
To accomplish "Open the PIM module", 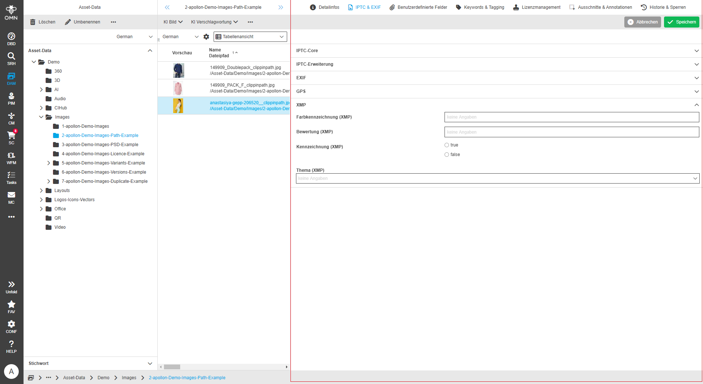I will [x=11, y=98].
